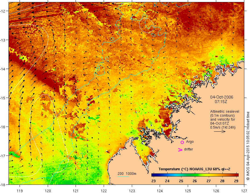Image resolution: width=250 pixels, height=193 pixels.
Task: Click the longitude axis label 126
Action: tap(216, 191)
